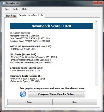Click Compare These Results Online button

(x=56, y=94)
